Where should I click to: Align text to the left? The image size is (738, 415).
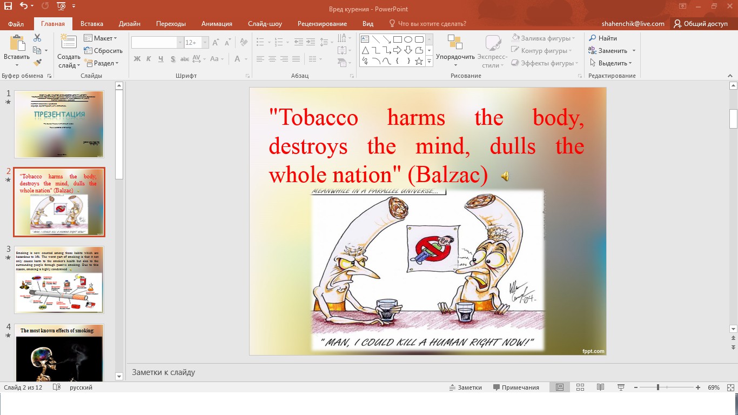[260, 59]
